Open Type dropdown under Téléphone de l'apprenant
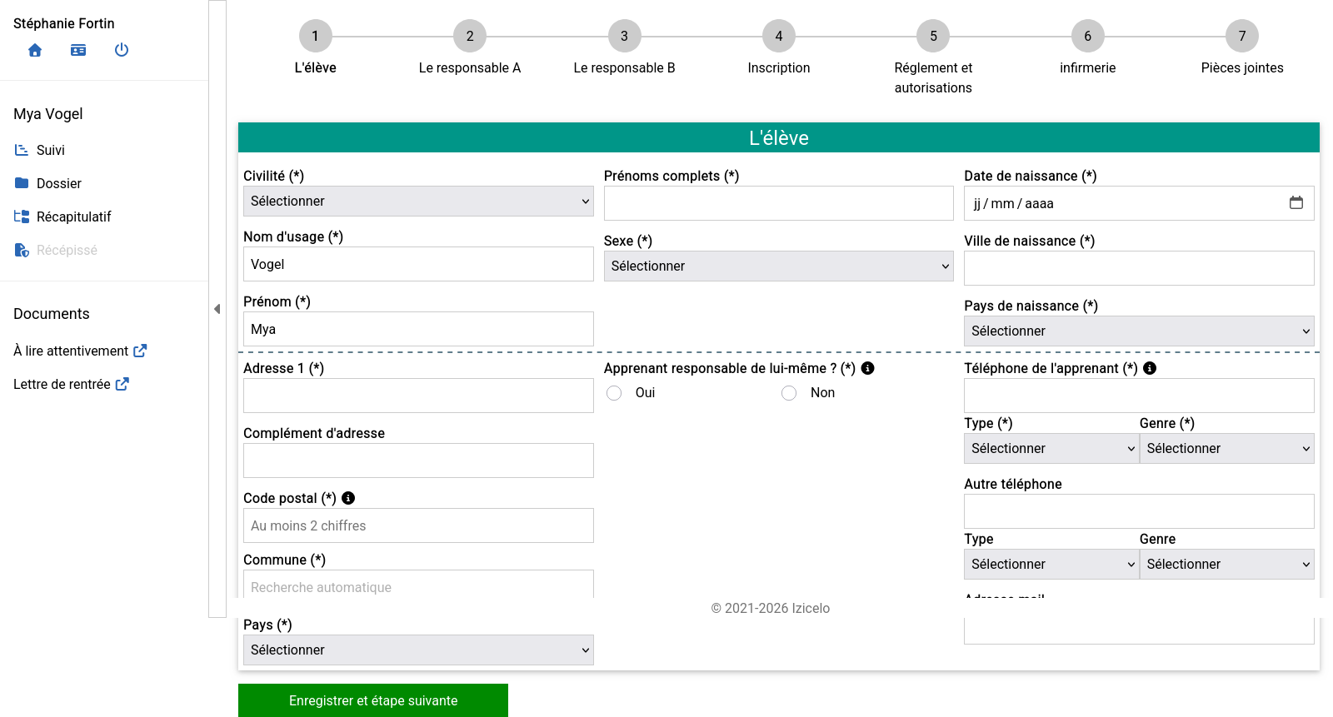 click(1051, 448)
